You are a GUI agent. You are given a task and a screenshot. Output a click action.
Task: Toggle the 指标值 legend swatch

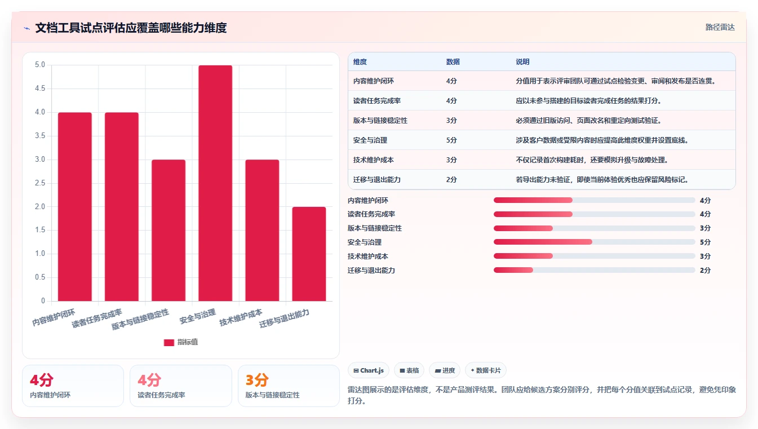[x=169, y=342]
